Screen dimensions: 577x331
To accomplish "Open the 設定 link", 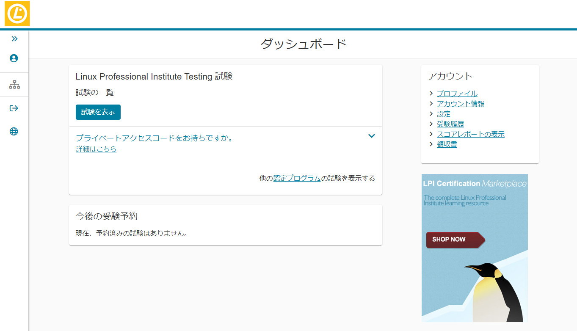I will (444, 114).
